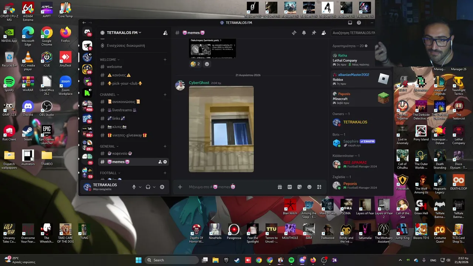The image size is (473, 266).
Task: Open Steam from the taskbar
Action: tap(237, 260)
